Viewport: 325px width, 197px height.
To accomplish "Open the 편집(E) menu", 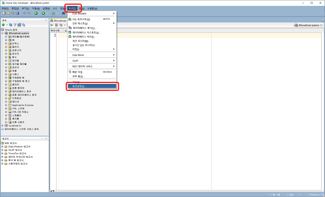I will tap(15, 8).
